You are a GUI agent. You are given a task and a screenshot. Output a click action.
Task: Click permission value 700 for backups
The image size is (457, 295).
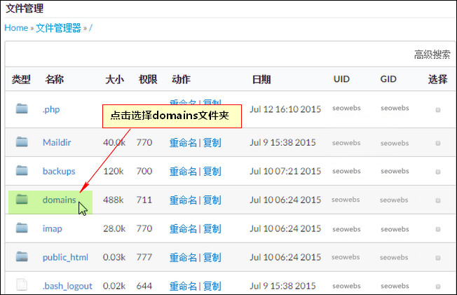pyautogui.click(x=144, y=171)
